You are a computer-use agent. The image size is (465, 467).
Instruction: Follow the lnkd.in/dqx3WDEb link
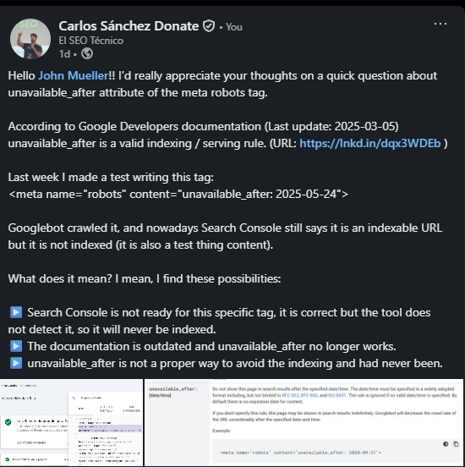370,144
